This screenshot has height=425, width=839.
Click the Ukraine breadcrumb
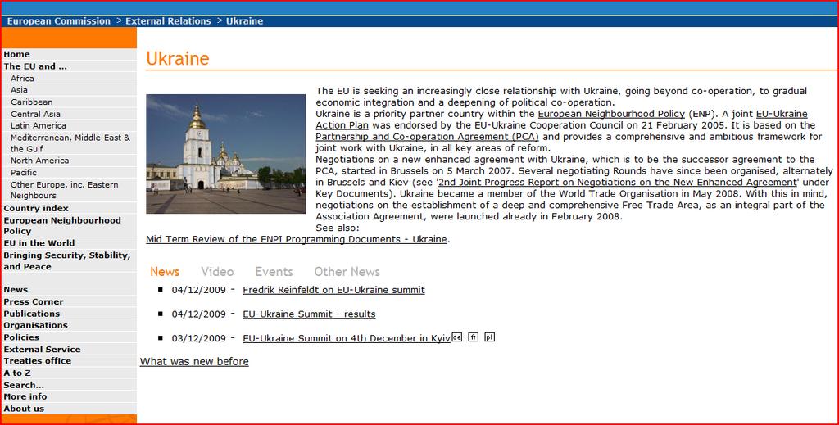[244, 20]
